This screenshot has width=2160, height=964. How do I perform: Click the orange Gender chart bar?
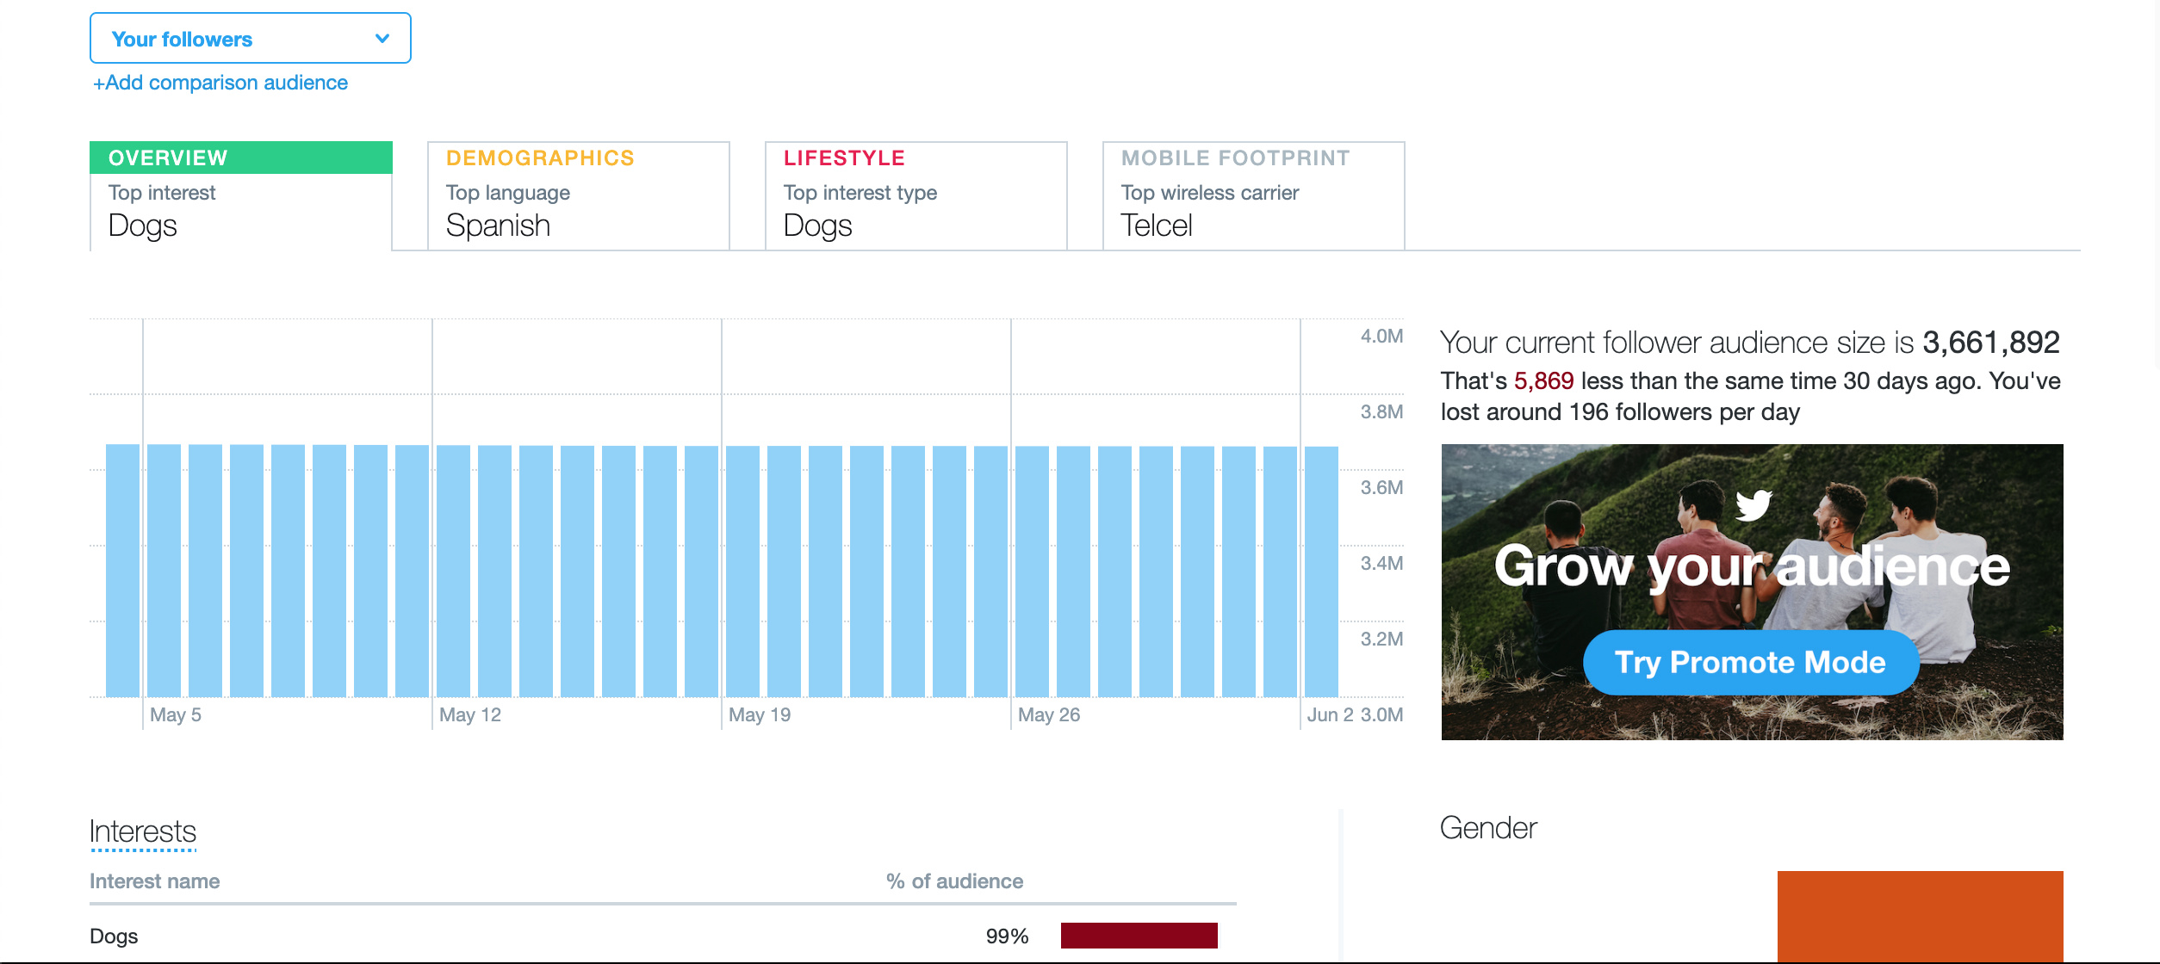[1921, 916]
